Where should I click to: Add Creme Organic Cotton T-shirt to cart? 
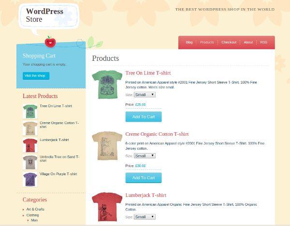[x=144, y=178]
